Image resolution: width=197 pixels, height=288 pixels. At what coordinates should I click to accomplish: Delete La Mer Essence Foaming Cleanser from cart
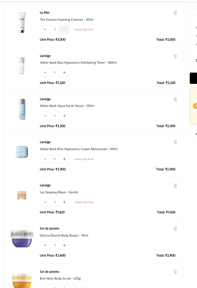click(175, 13)
